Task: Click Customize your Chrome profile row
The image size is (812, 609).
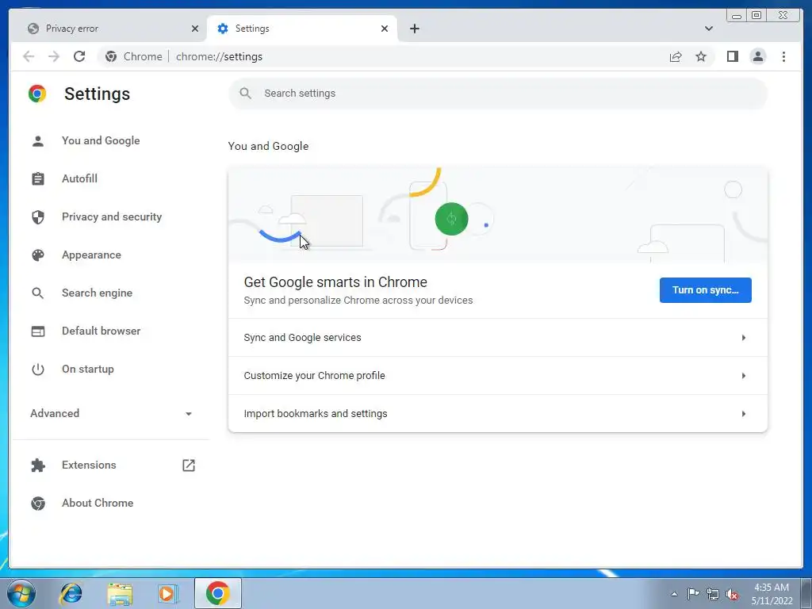Action: coord(498,375)
